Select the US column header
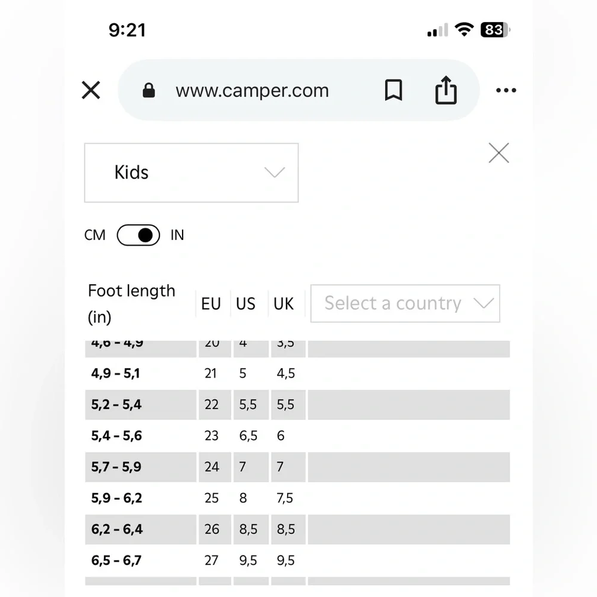Image resolution: width=597 pixels, height=597 pixels. 245,304
